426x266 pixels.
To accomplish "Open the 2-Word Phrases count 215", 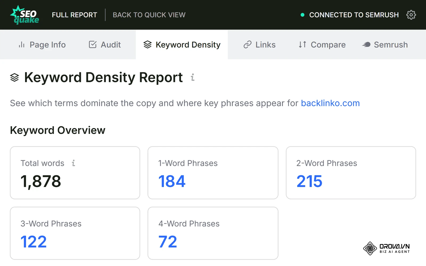I will tap(309, 181).
